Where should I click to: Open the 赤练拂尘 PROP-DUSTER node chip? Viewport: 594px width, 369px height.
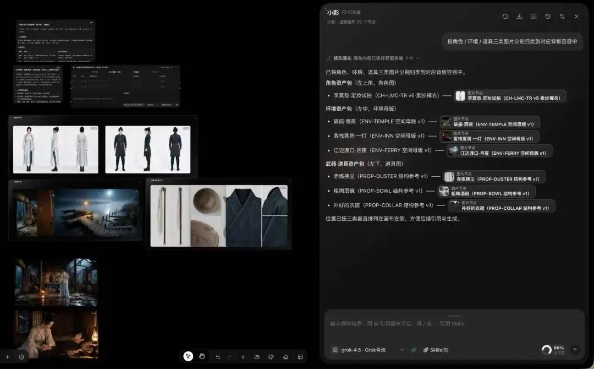(x=494, y=176)
